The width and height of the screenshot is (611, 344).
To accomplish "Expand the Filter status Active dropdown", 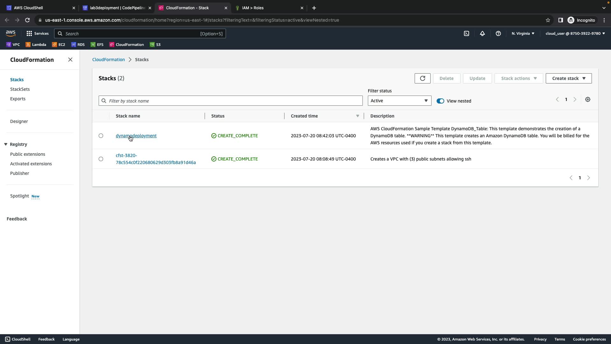I will coord(399,101).
